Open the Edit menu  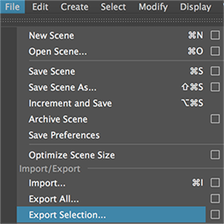pyautogui.click(x=40, y=7)
